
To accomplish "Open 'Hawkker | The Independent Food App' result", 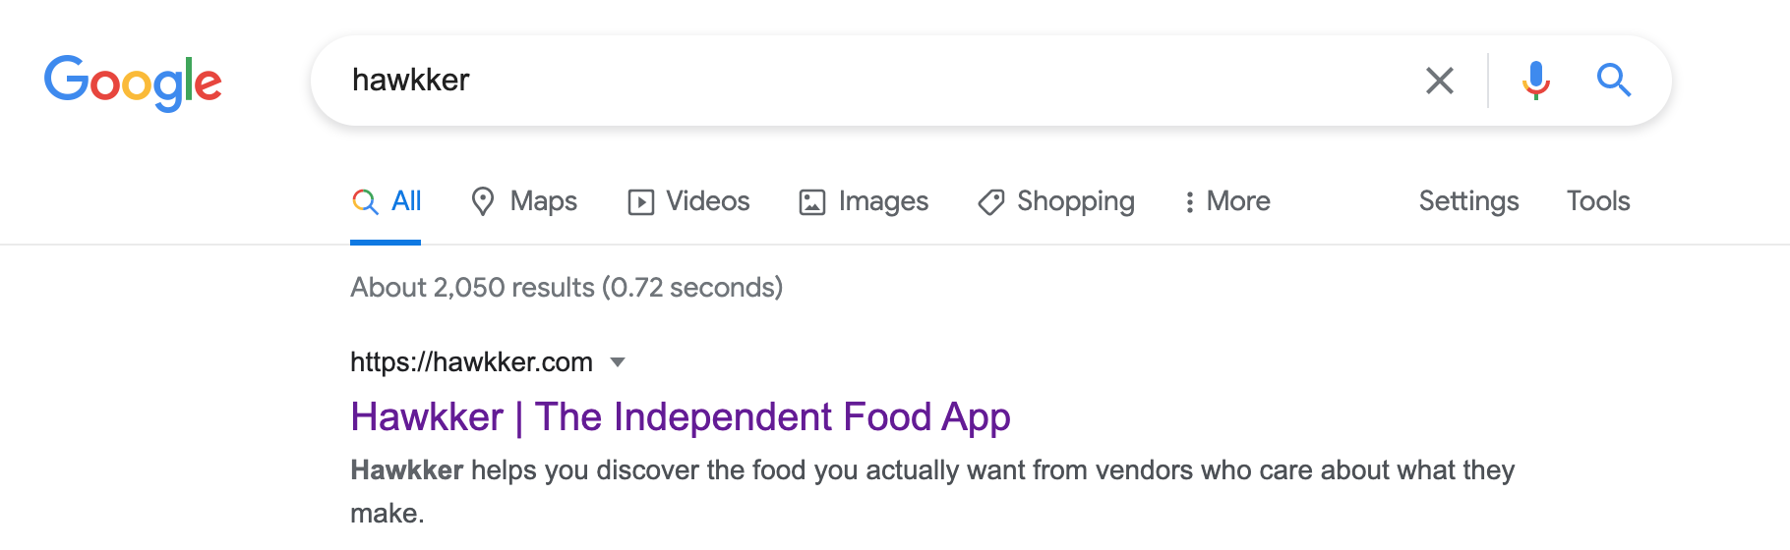I will [680, 417].
